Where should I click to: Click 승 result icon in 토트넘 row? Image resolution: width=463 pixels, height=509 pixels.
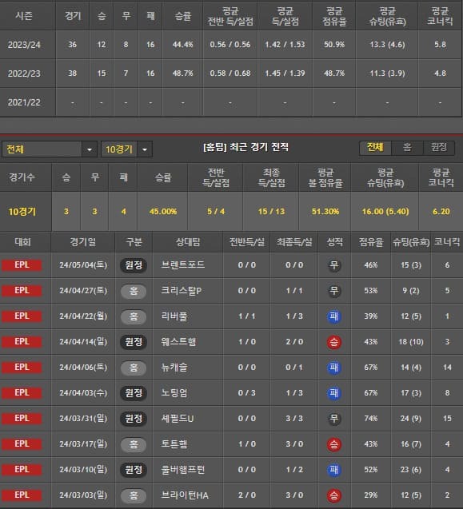(x=334, y=444)
